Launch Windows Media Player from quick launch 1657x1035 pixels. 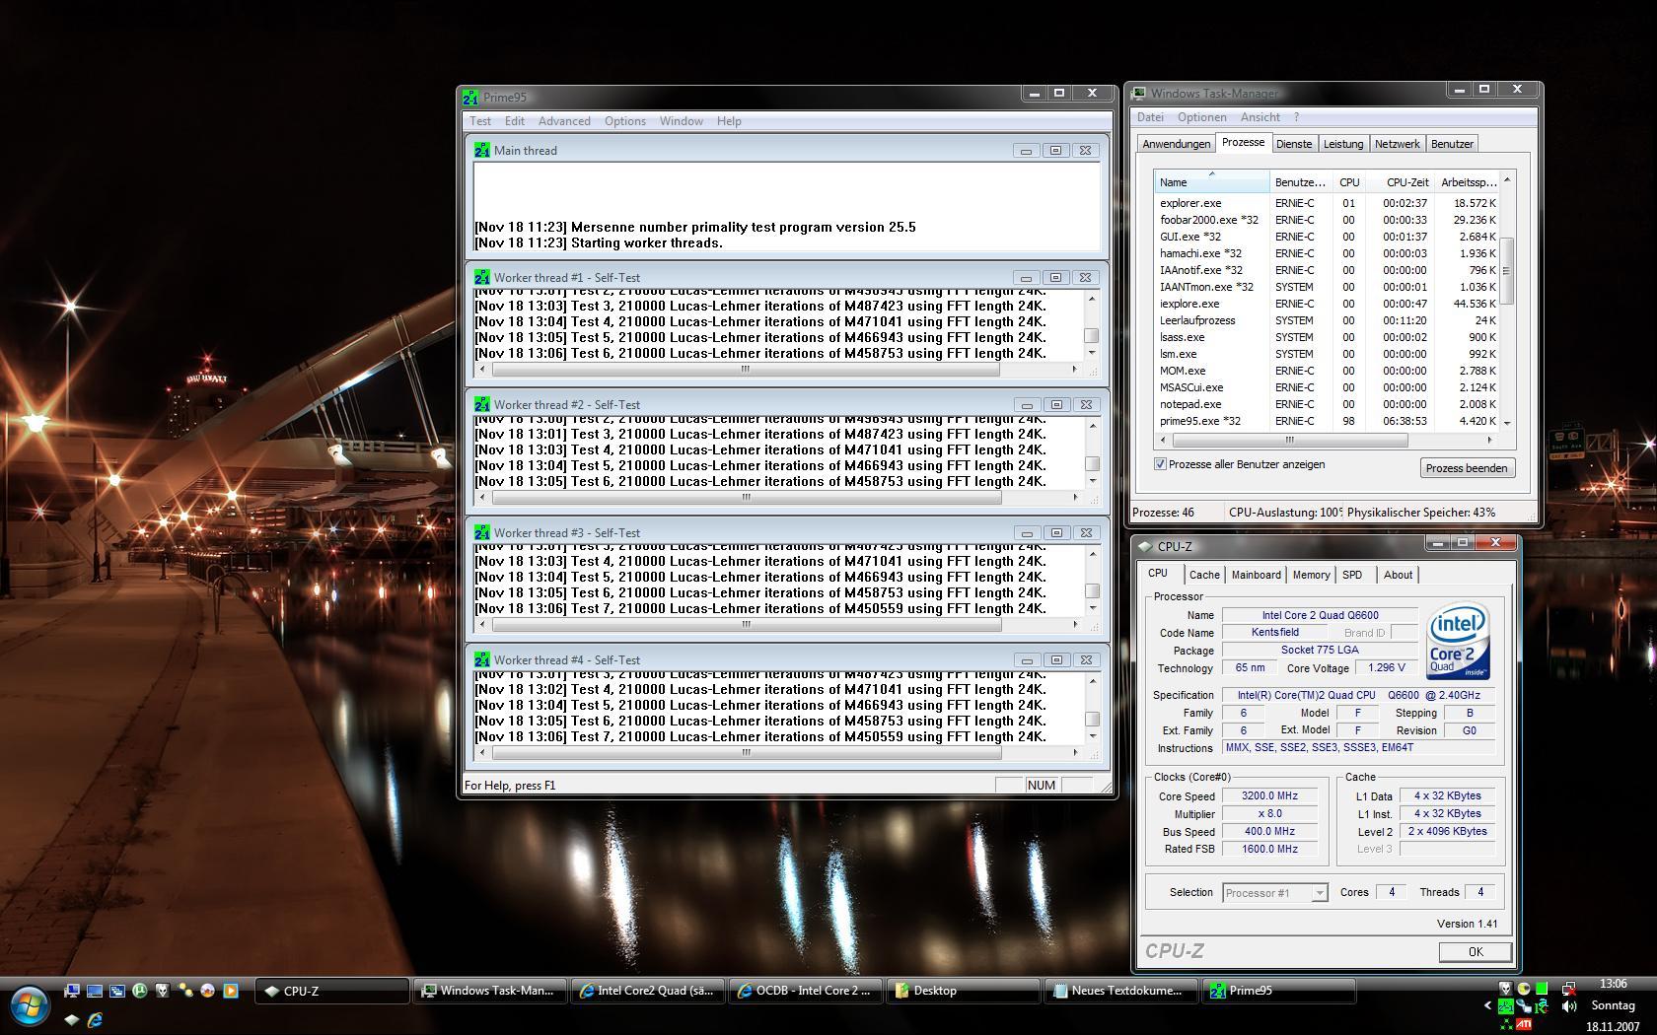point(231,991)
